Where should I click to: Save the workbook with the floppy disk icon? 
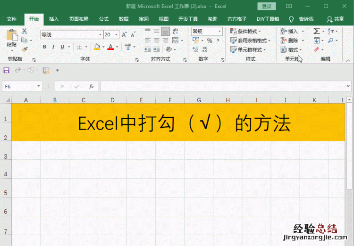pyautogui.click(x=6, y=70)
